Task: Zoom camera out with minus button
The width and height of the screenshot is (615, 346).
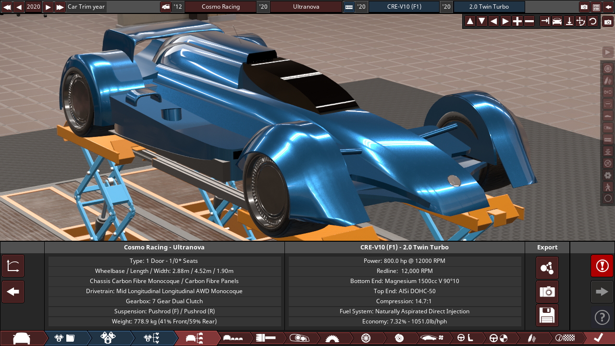Action: click(529, 21)
